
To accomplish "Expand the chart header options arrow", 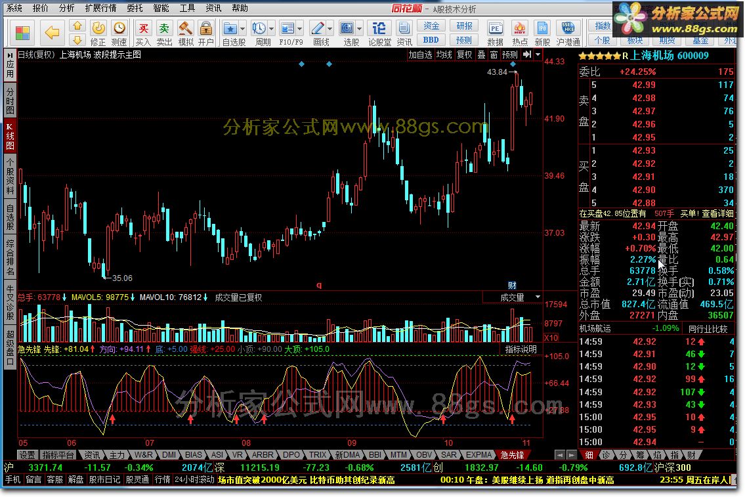I will tap(538, 54).
